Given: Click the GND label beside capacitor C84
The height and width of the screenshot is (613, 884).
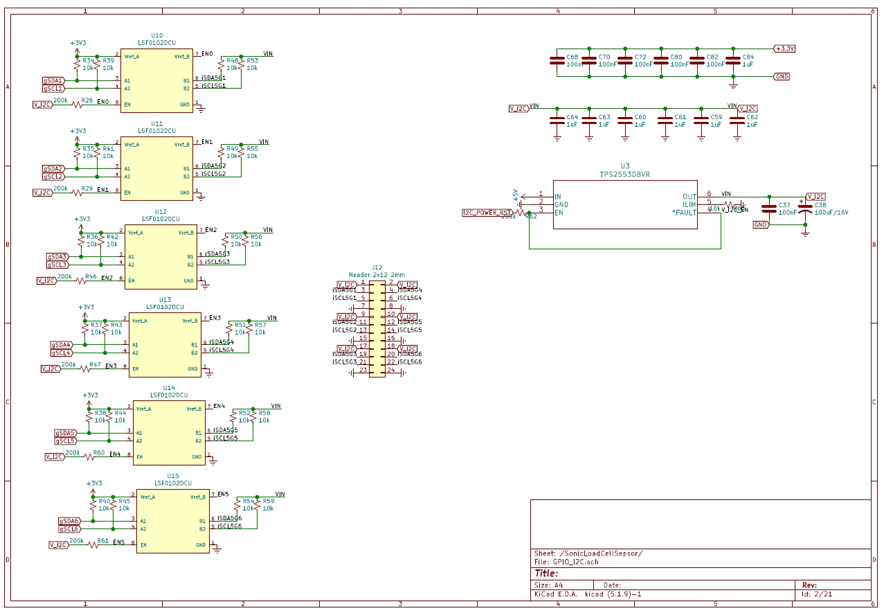Looking at the screenshot, I should pos(782,76).
